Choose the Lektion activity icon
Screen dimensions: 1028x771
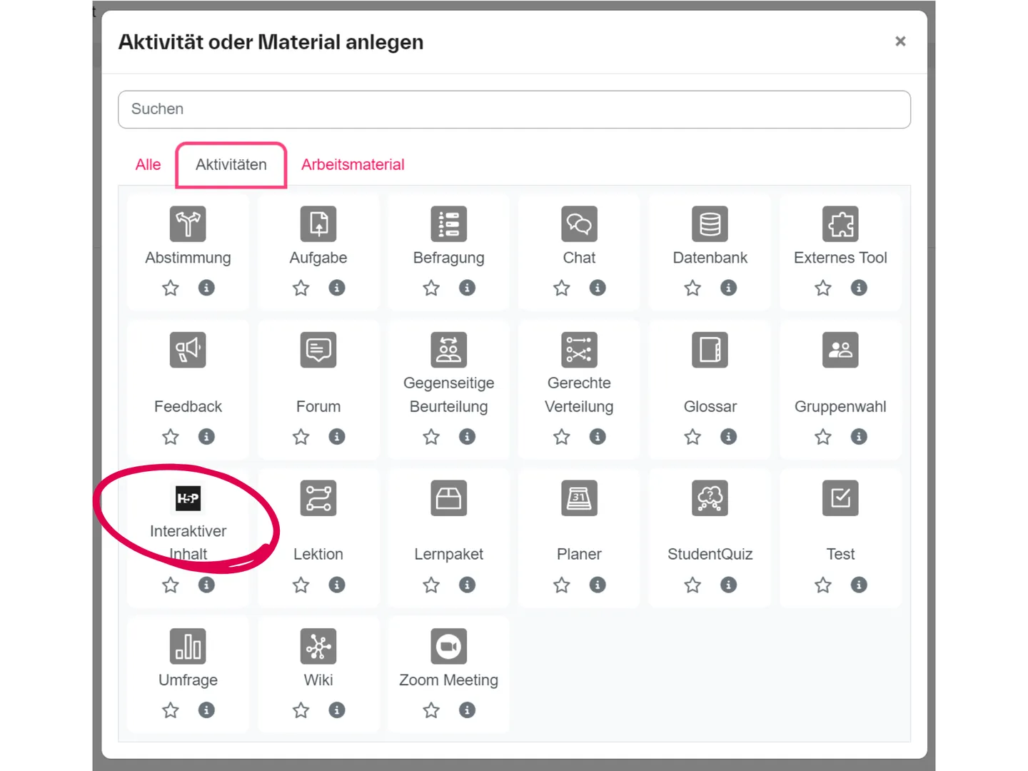pyautogui.click(x=318, y=498)
